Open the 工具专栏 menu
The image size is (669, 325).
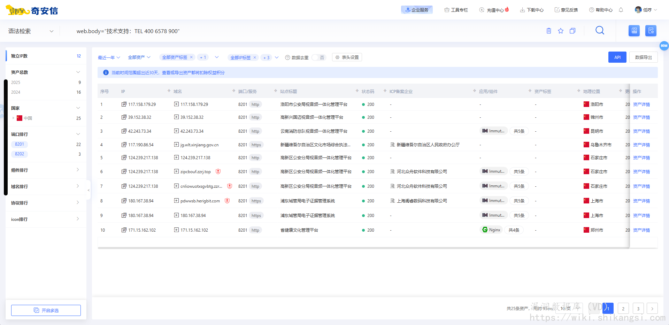(x=456, y=10)
